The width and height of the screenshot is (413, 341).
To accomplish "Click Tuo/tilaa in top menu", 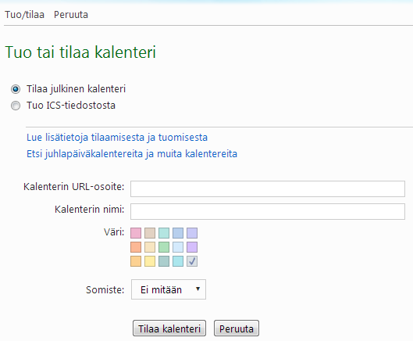I will (24, 15).
